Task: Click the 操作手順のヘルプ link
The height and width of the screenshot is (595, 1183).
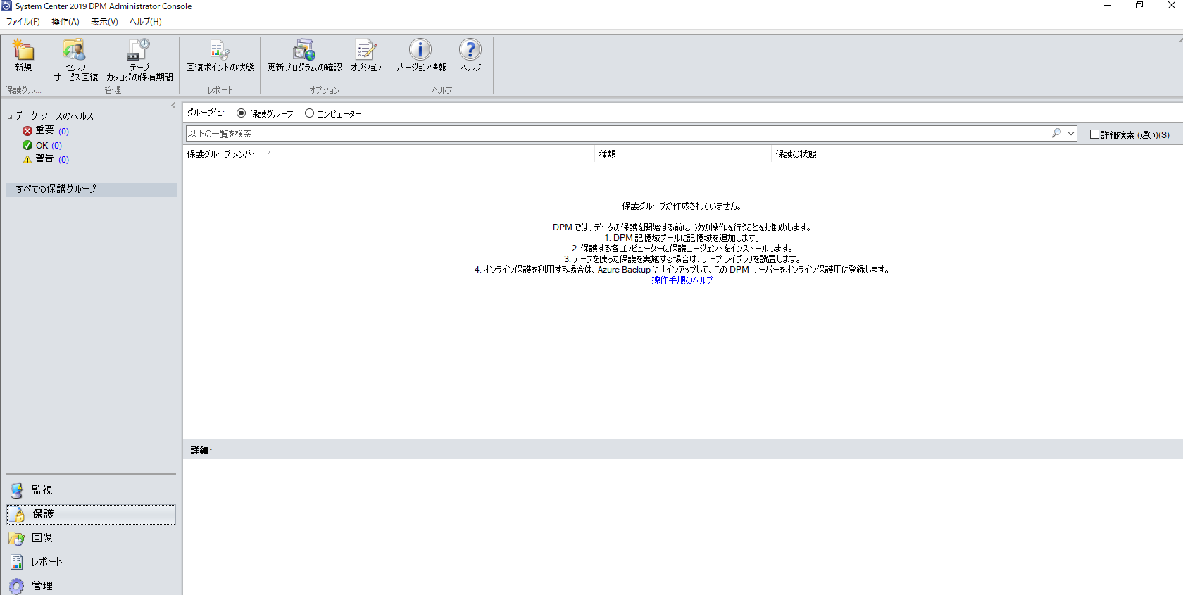Action: (682, 280)
